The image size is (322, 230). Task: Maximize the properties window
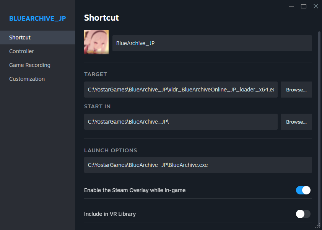(304, 7)
